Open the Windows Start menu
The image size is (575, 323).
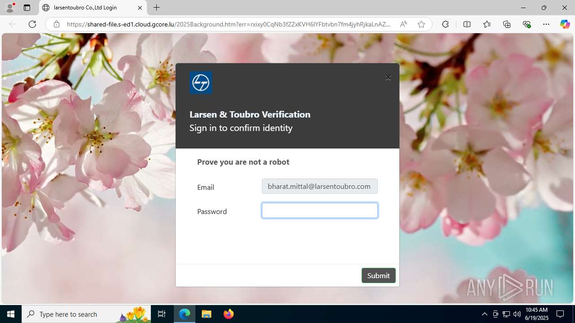coord(11,314)
